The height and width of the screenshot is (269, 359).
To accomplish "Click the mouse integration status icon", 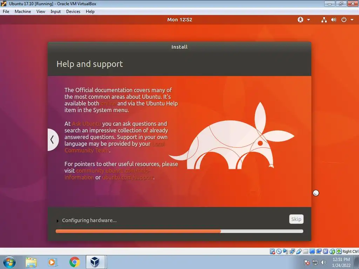I will click(x=332, y=251).
